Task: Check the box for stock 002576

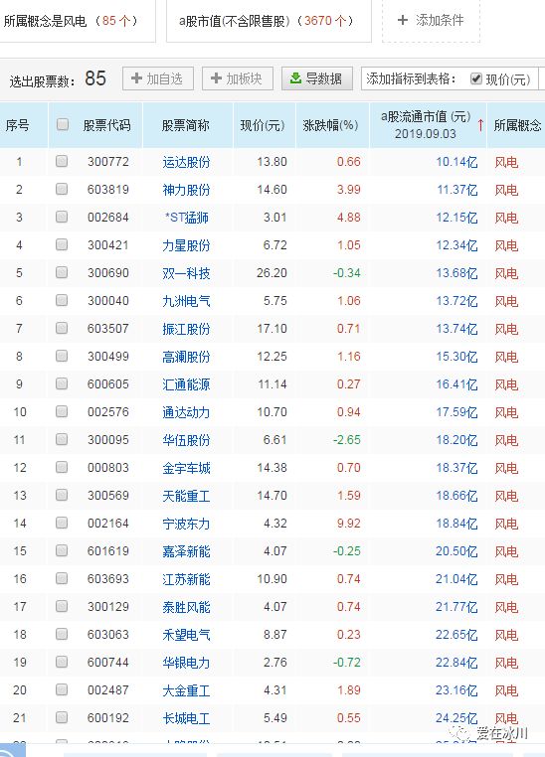Action: pyautogui.click(x=62, y=411)
